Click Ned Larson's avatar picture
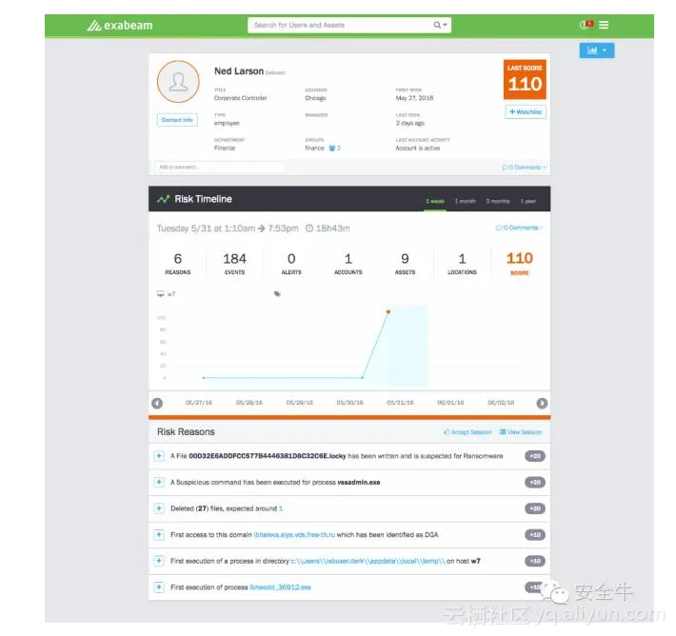676x636 pixels. coord(178,82)
